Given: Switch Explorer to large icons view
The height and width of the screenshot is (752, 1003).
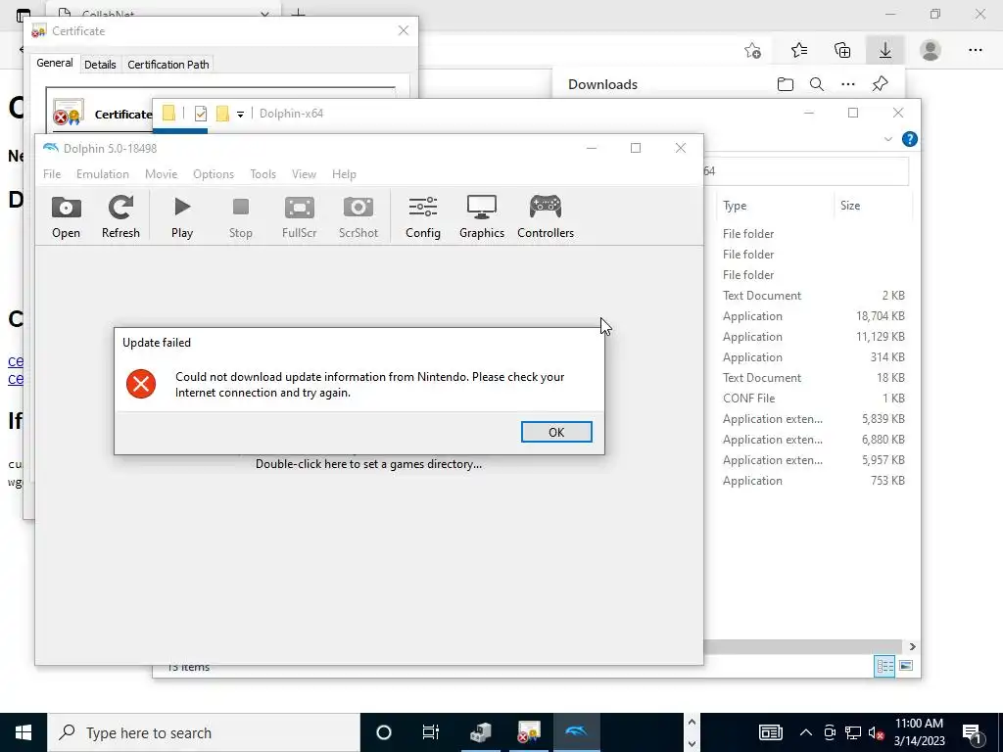Looking at the screenshot, I should (906, 666).
